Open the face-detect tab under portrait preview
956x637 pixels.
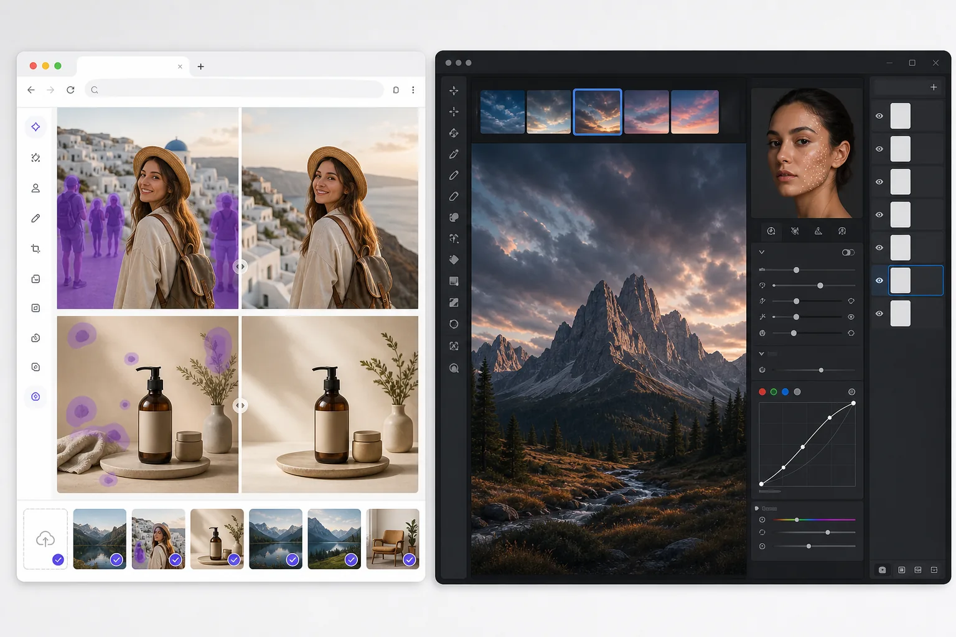coord(795,231)
